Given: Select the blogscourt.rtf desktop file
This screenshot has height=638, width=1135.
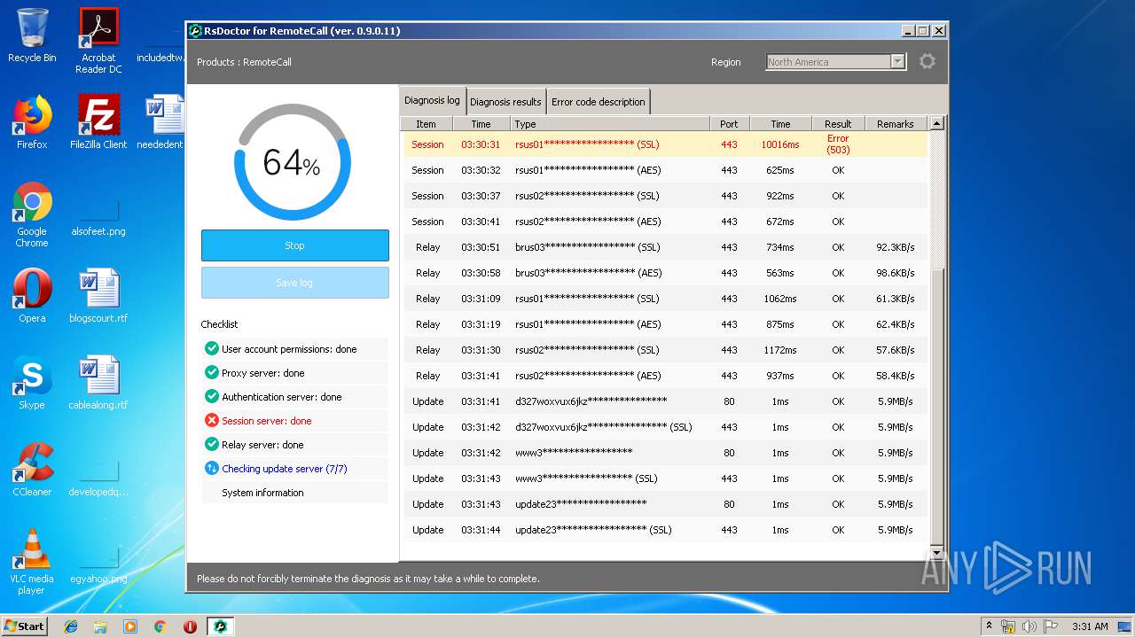Looking at the screenshot, I should click(x=98, y=296).
